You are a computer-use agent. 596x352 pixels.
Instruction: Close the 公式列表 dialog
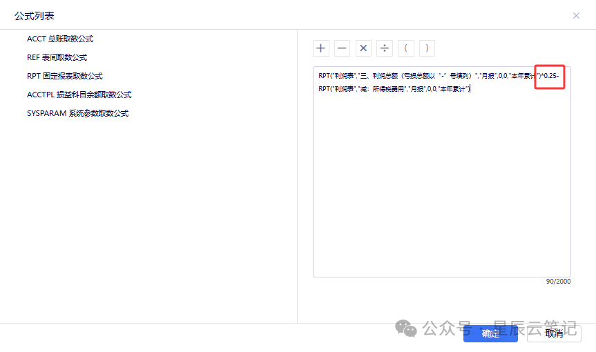point(576,16)
